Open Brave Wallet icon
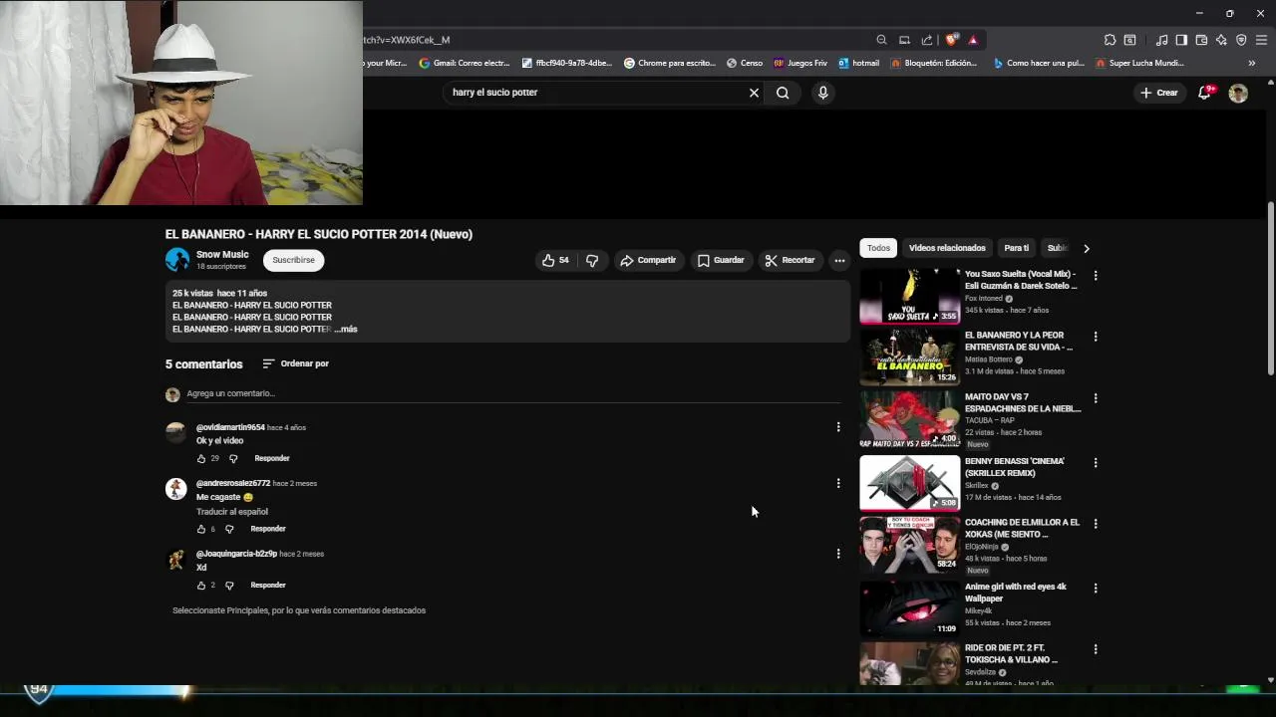Screen dimensions: 1276x717 pyautogui.click(x=1201, y=40)
